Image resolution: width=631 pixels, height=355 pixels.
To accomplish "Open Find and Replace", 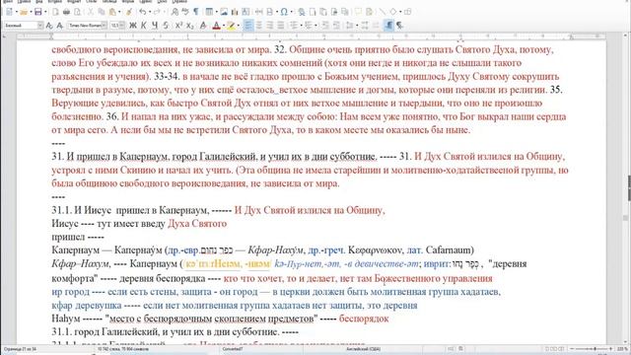I will point(175,12).
